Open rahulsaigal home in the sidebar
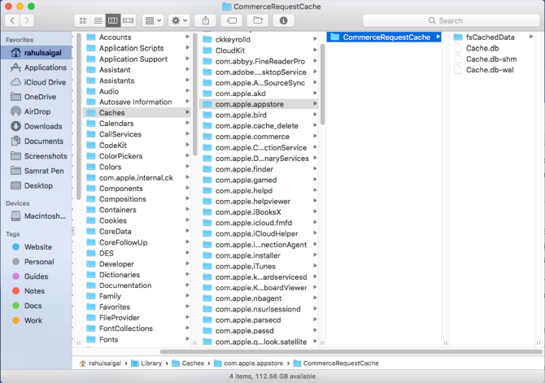Viewport: 545px width, 383px height. click(36, 53)
